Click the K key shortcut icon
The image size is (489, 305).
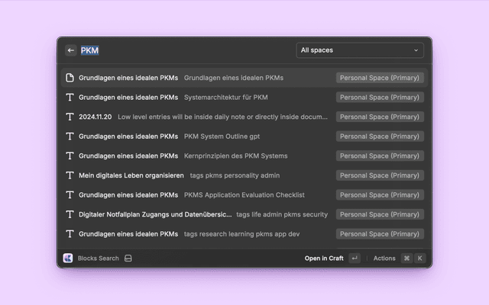tap(419, 258)
